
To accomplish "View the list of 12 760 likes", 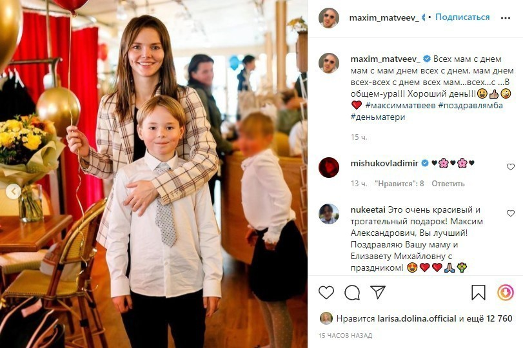I will (489, 318).
